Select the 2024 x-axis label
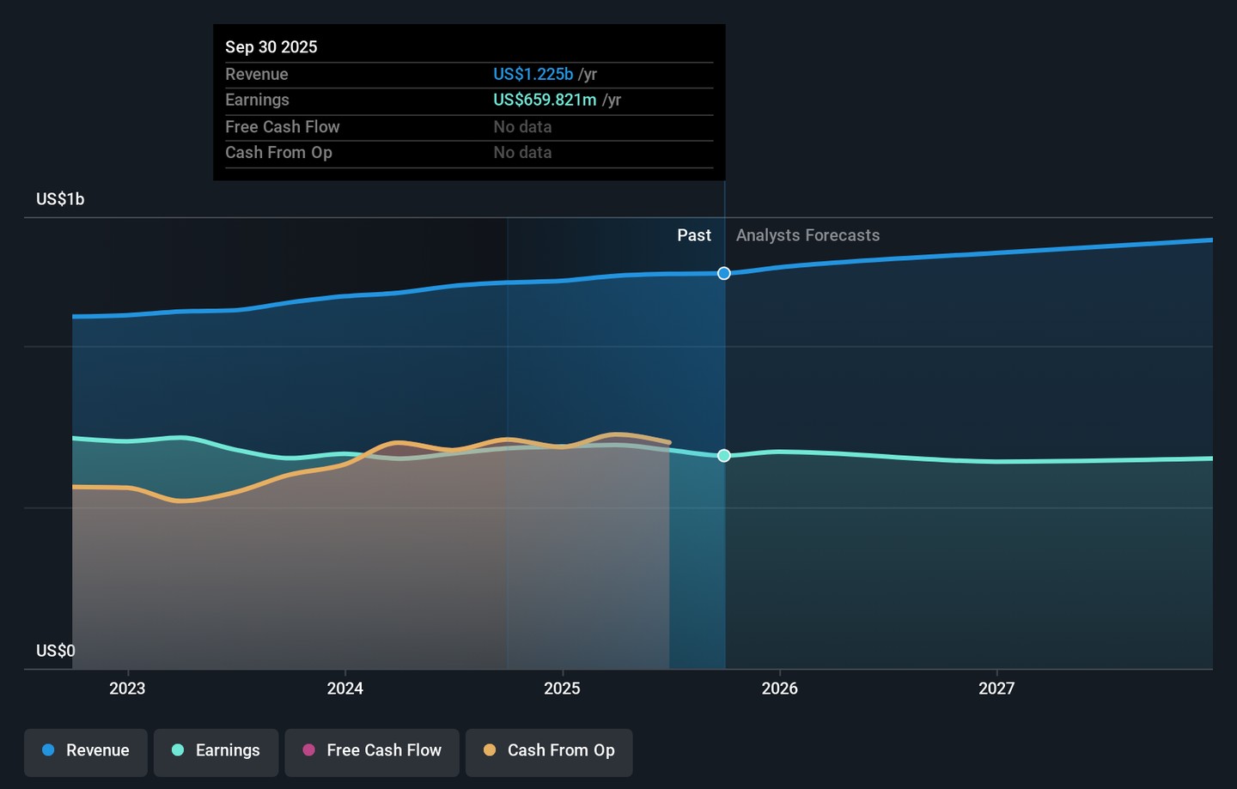This screenshot has width=1237, height=789. coord(344,689)
